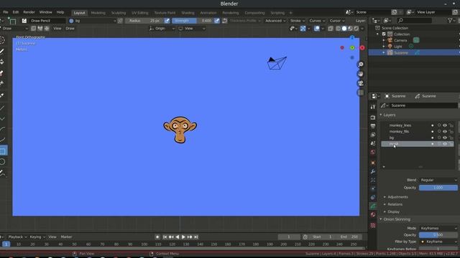The height and width of the screenshot is (258, 460).
Task: Click the outliner search field
Action: point(415,21)
